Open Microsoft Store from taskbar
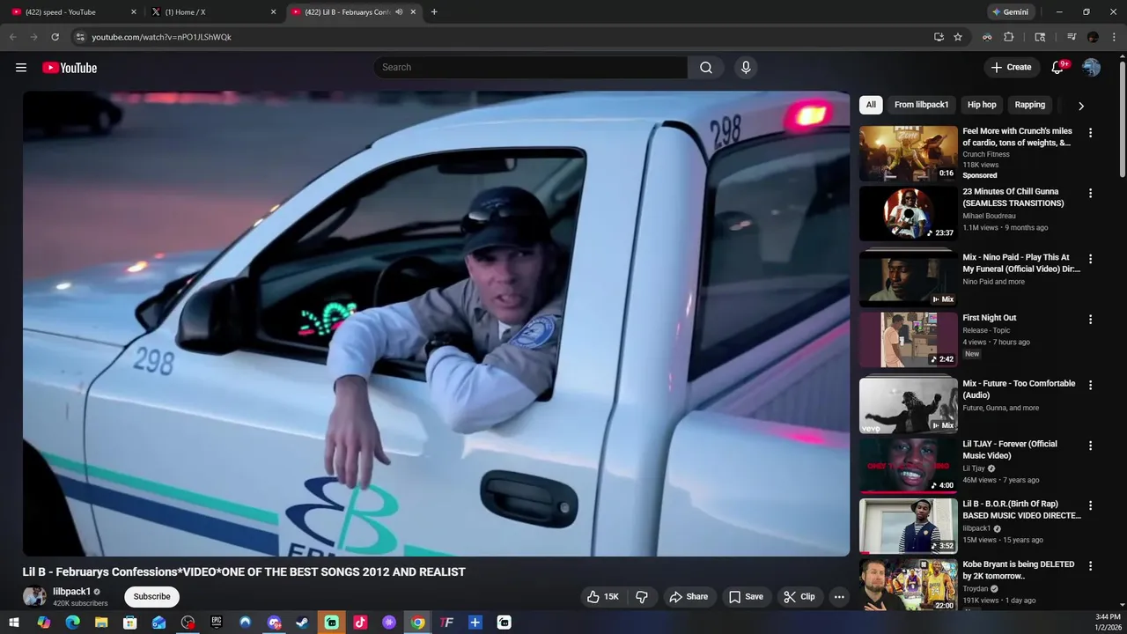The height and width of the screenshot is (634, 1127). tap(130, 623)
